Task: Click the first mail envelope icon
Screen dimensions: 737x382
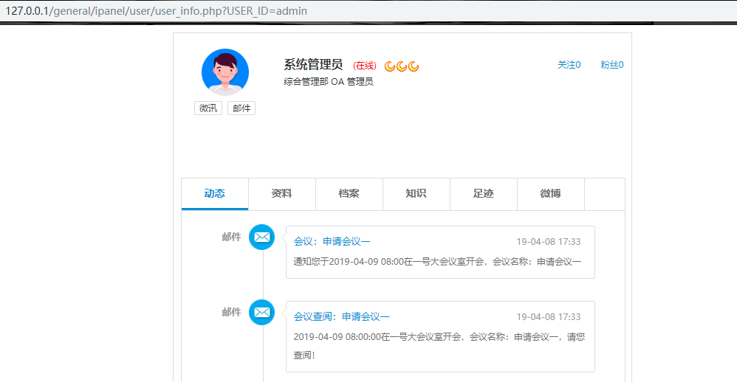Action: (x=261, y=237)
